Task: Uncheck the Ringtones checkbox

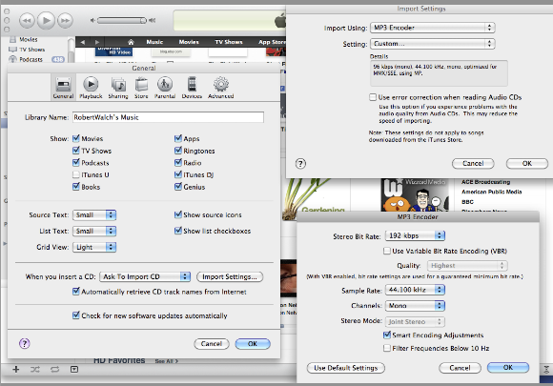Action: point(178,151)
